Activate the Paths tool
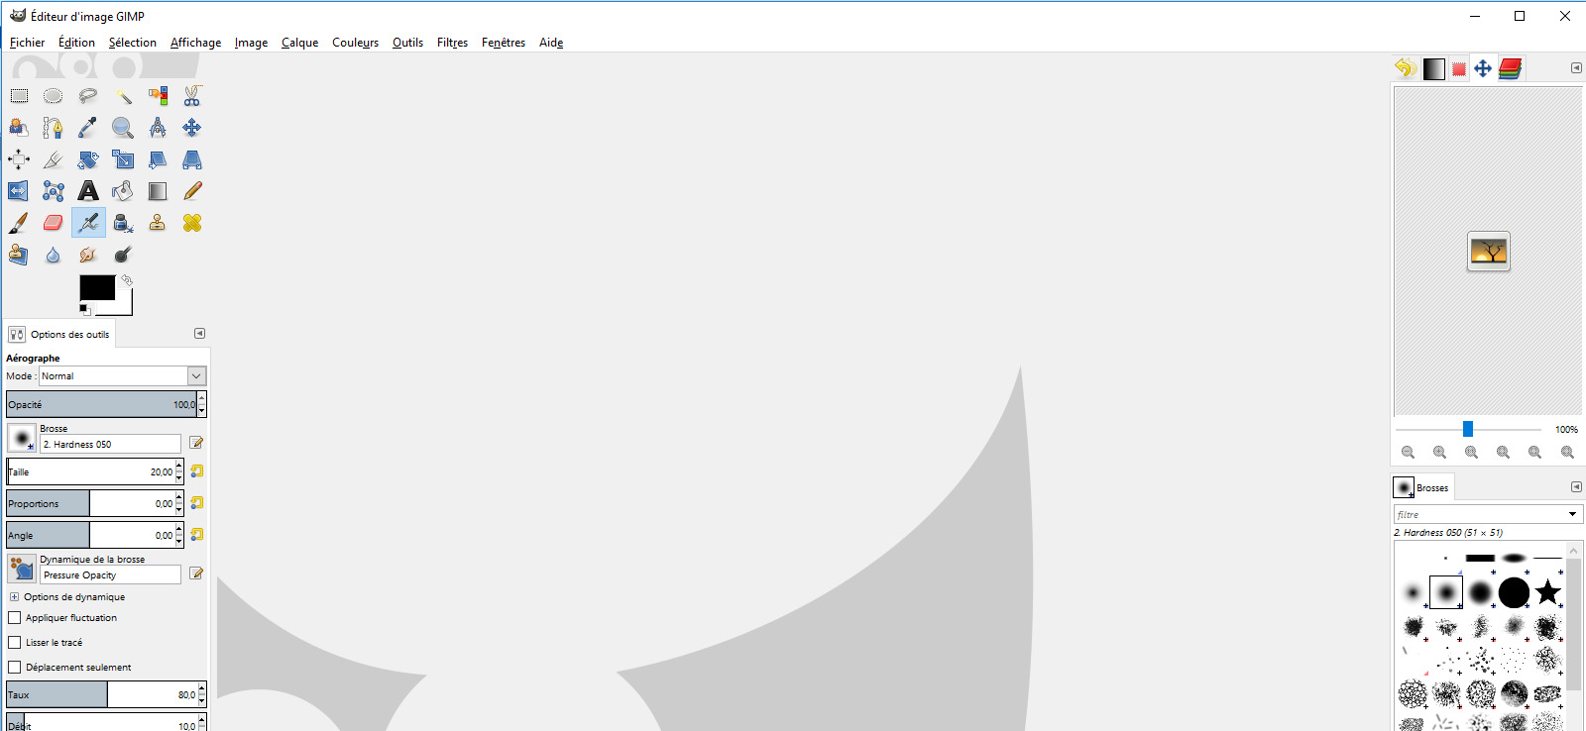The height and width of the screenshot is (731, 1586). 54,128
